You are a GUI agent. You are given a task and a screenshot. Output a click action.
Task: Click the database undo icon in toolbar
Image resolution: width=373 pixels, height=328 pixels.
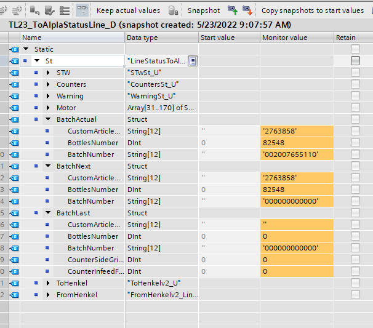click(34, 10)
